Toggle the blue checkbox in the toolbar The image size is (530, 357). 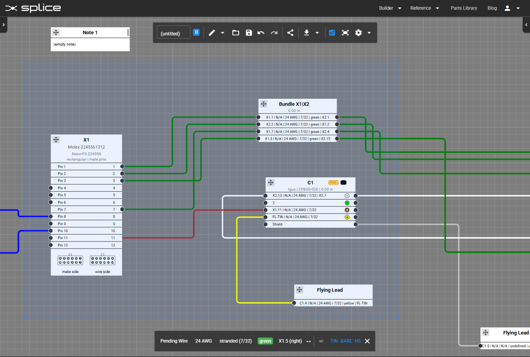click(332, 33)
